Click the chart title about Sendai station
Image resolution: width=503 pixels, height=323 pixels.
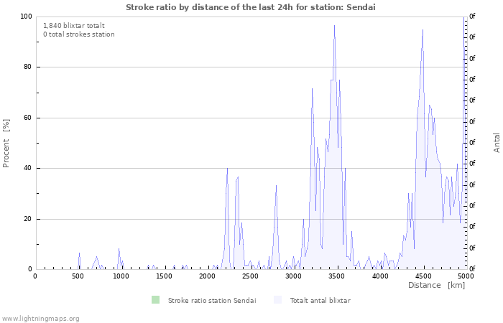(250, 6)
